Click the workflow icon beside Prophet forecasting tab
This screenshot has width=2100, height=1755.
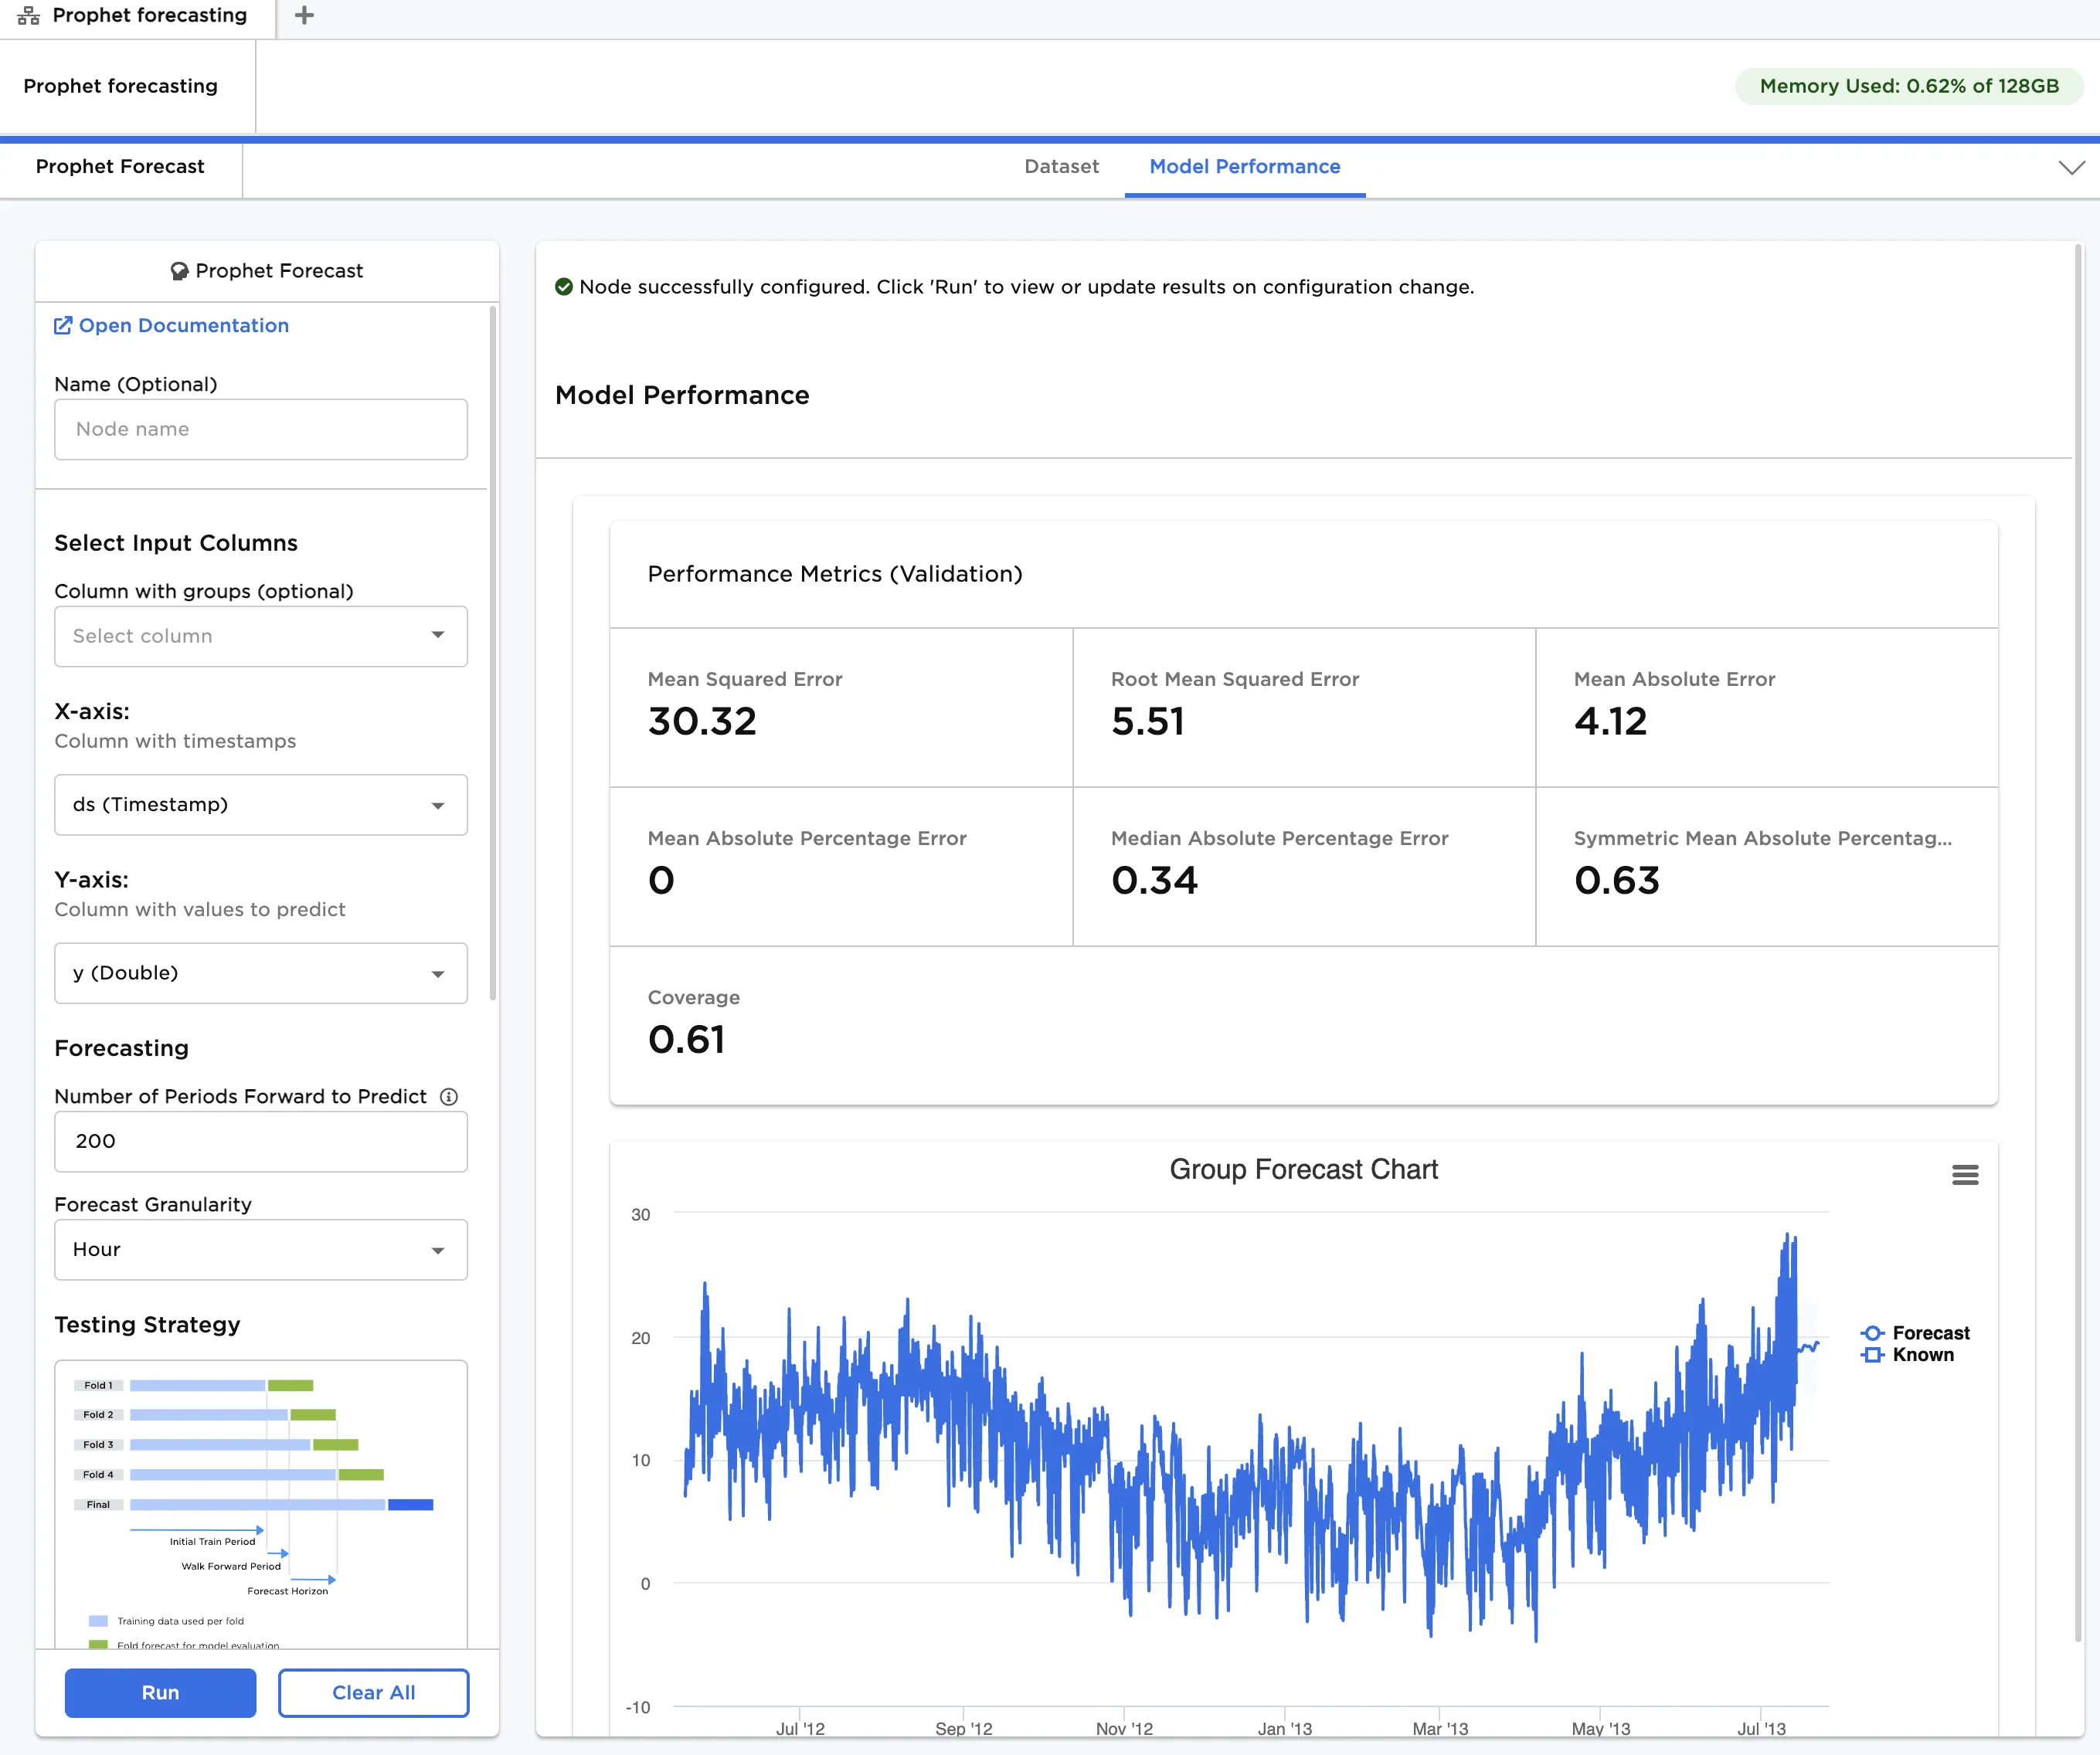(29, 16)
